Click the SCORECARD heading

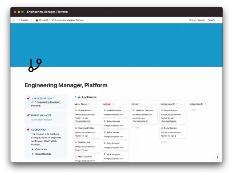38,130
